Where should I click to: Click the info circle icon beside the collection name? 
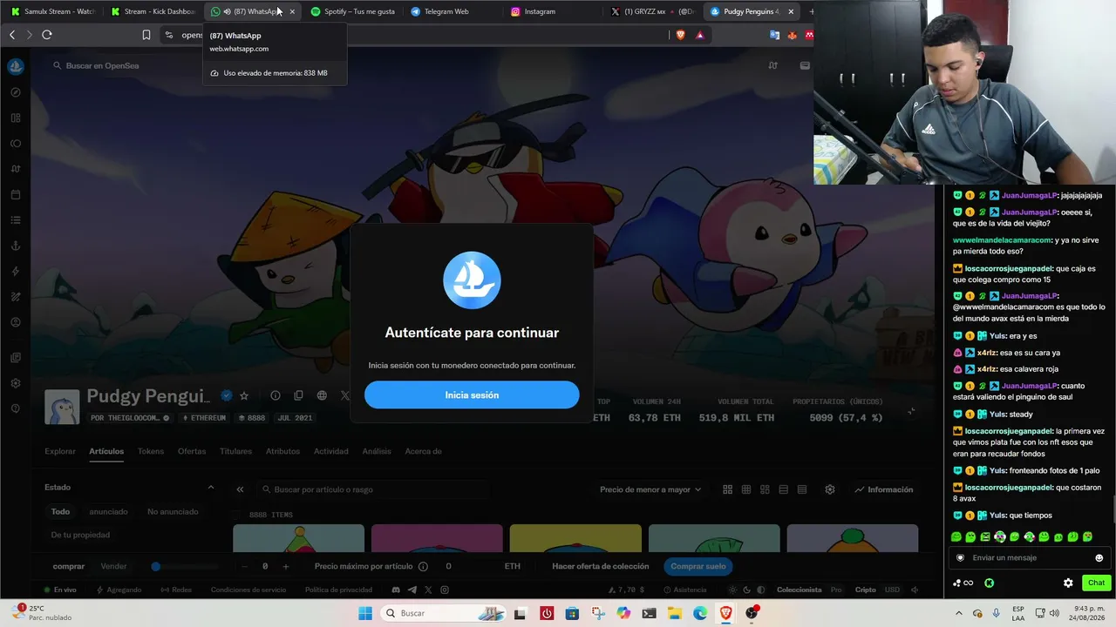pyautogui.click(x=276, y=395)
